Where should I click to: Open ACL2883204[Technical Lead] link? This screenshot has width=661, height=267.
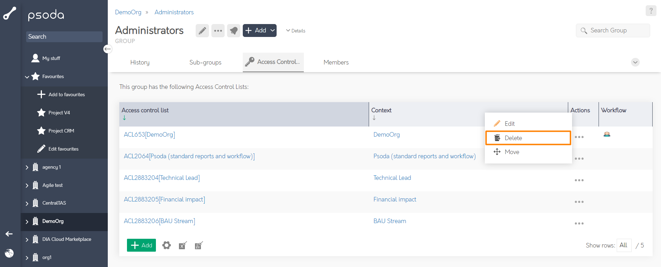coord(162,178)
